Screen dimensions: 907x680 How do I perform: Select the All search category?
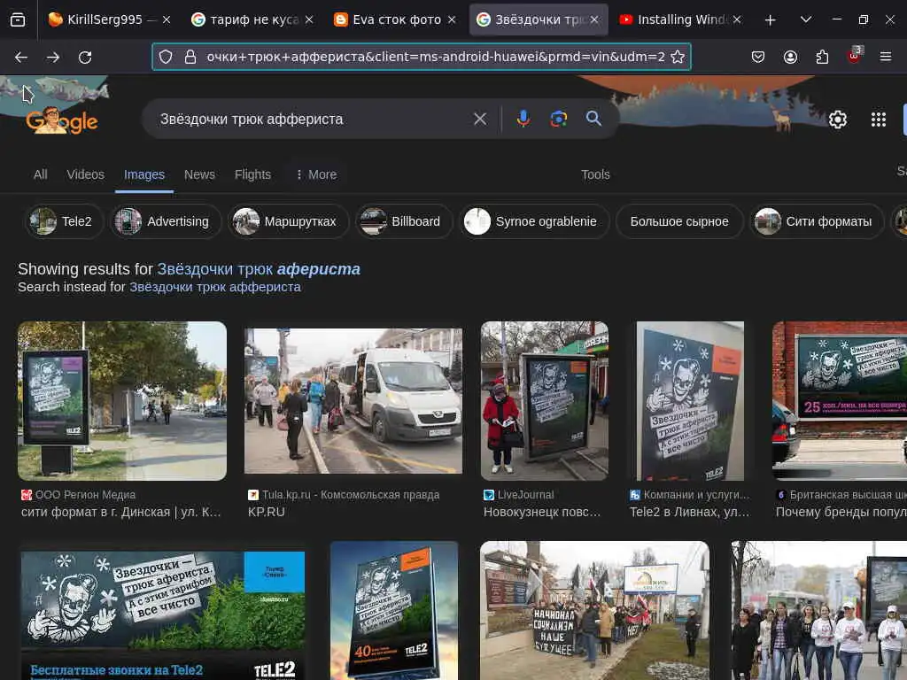click(41, 174)
